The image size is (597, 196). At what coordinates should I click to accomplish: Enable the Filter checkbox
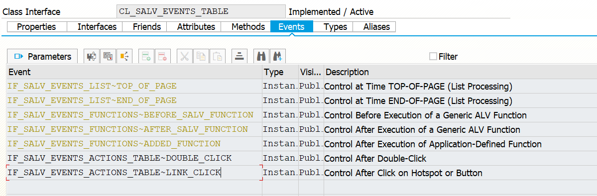(x=433, y=57)
